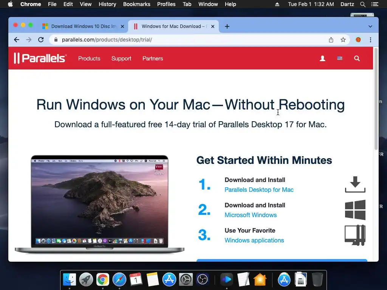Screen dimensions: 387x290
Task: Bookmark this page with the star icon
Action: coord(343,40)
